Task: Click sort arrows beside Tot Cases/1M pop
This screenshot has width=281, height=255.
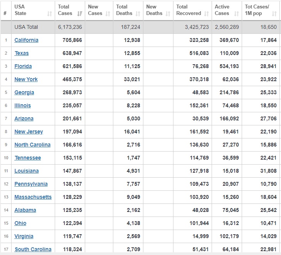Action: pos(274,14)
